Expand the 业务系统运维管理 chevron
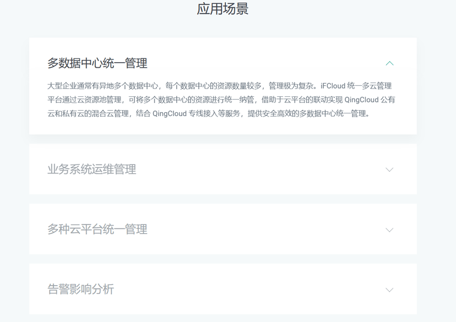Screen dimensions: 456x322 389,170
